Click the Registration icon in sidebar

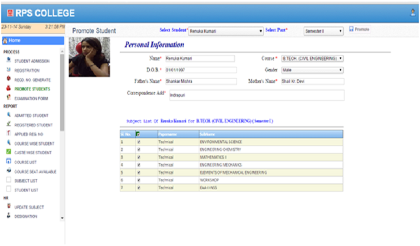pyautogui.click(x=8, y=70)
